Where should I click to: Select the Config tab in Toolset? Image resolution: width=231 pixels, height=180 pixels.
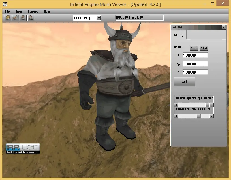coord(179,35)
